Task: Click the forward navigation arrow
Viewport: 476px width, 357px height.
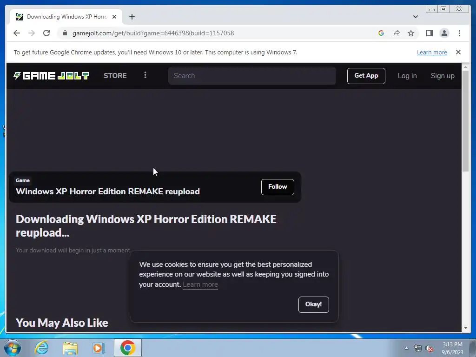Action: [x=32, y=33]
